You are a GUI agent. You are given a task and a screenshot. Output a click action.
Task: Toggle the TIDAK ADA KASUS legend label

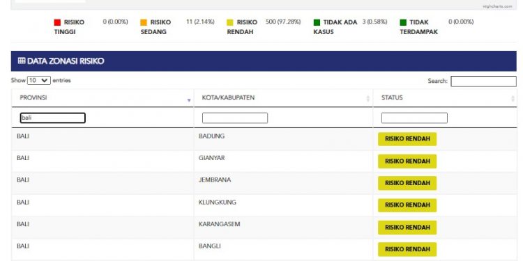335,27
